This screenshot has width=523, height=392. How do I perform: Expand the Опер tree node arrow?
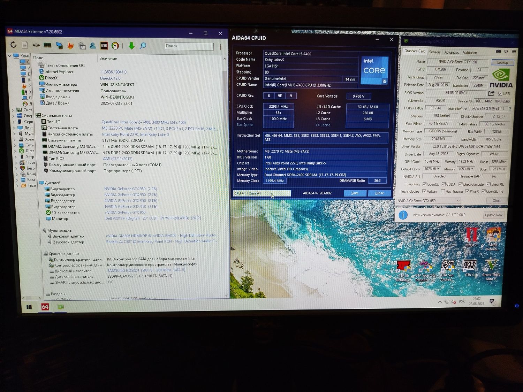coord(13,116)
